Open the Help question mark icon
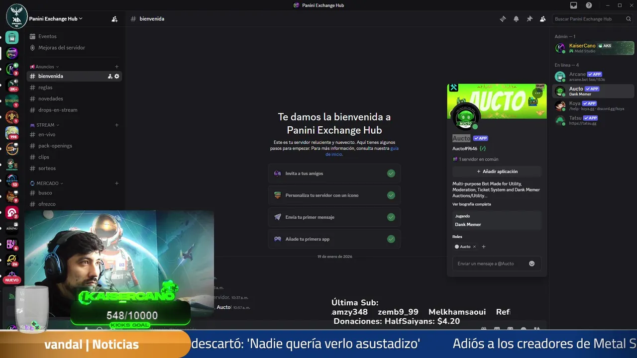637x358 pixels. pos(589,5)
